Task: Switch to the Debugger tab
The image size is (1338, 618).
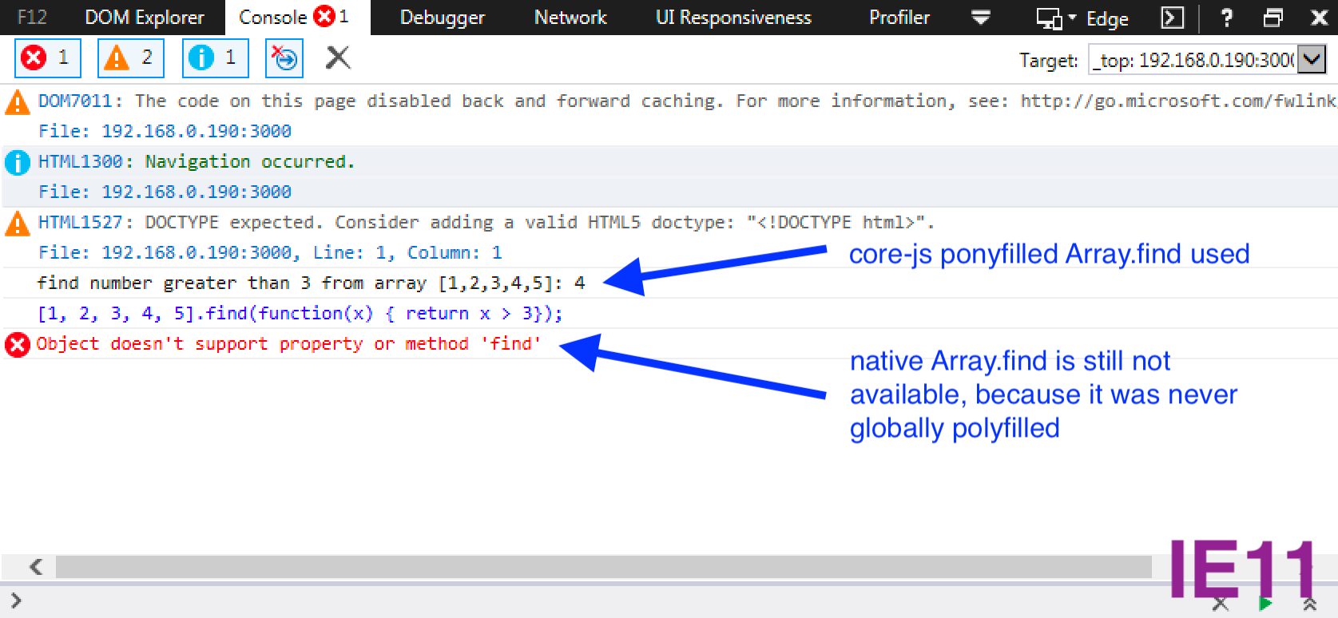Action: pyautogui.click(x=442, y=18)
